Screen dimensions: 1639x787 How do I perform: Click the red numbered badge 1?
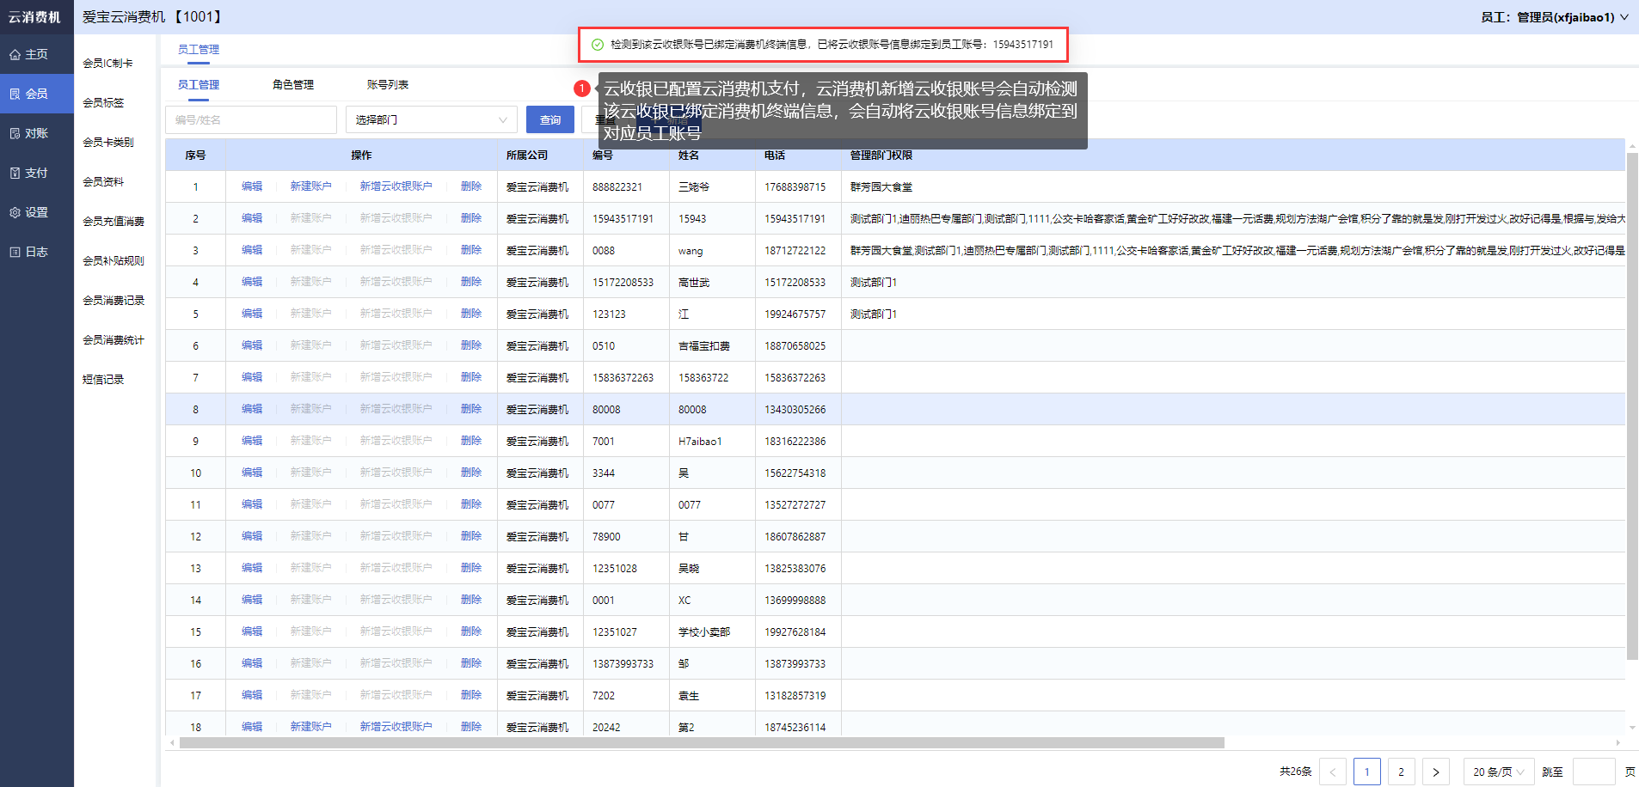pyautogui.click(x=582, y=88)
